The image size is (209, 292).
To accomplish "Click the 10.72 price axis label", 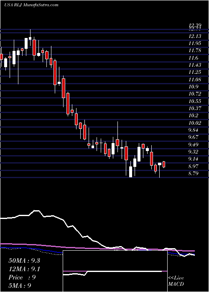I will [x=195, y=94].
